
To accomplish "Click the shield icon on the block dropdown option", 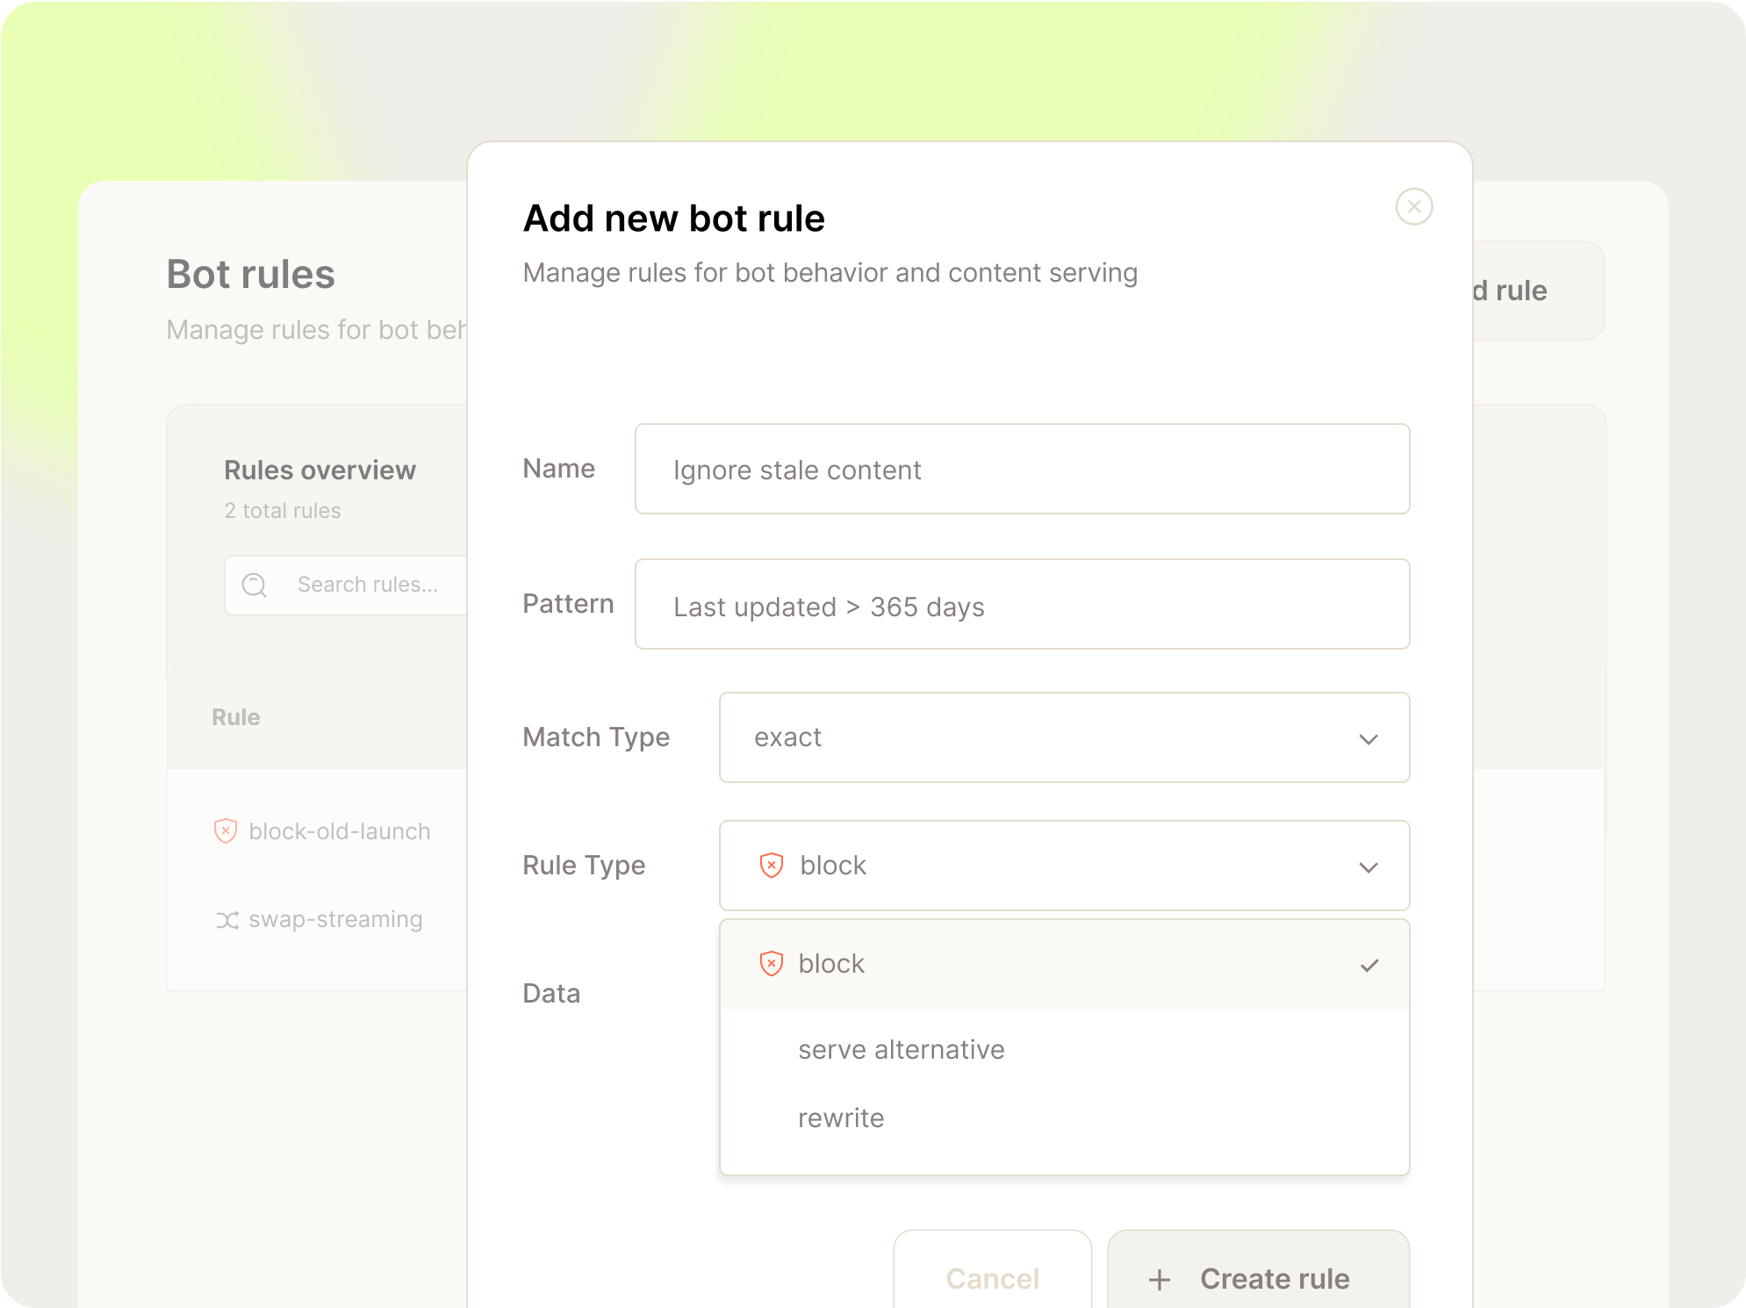I will point(770,963).
